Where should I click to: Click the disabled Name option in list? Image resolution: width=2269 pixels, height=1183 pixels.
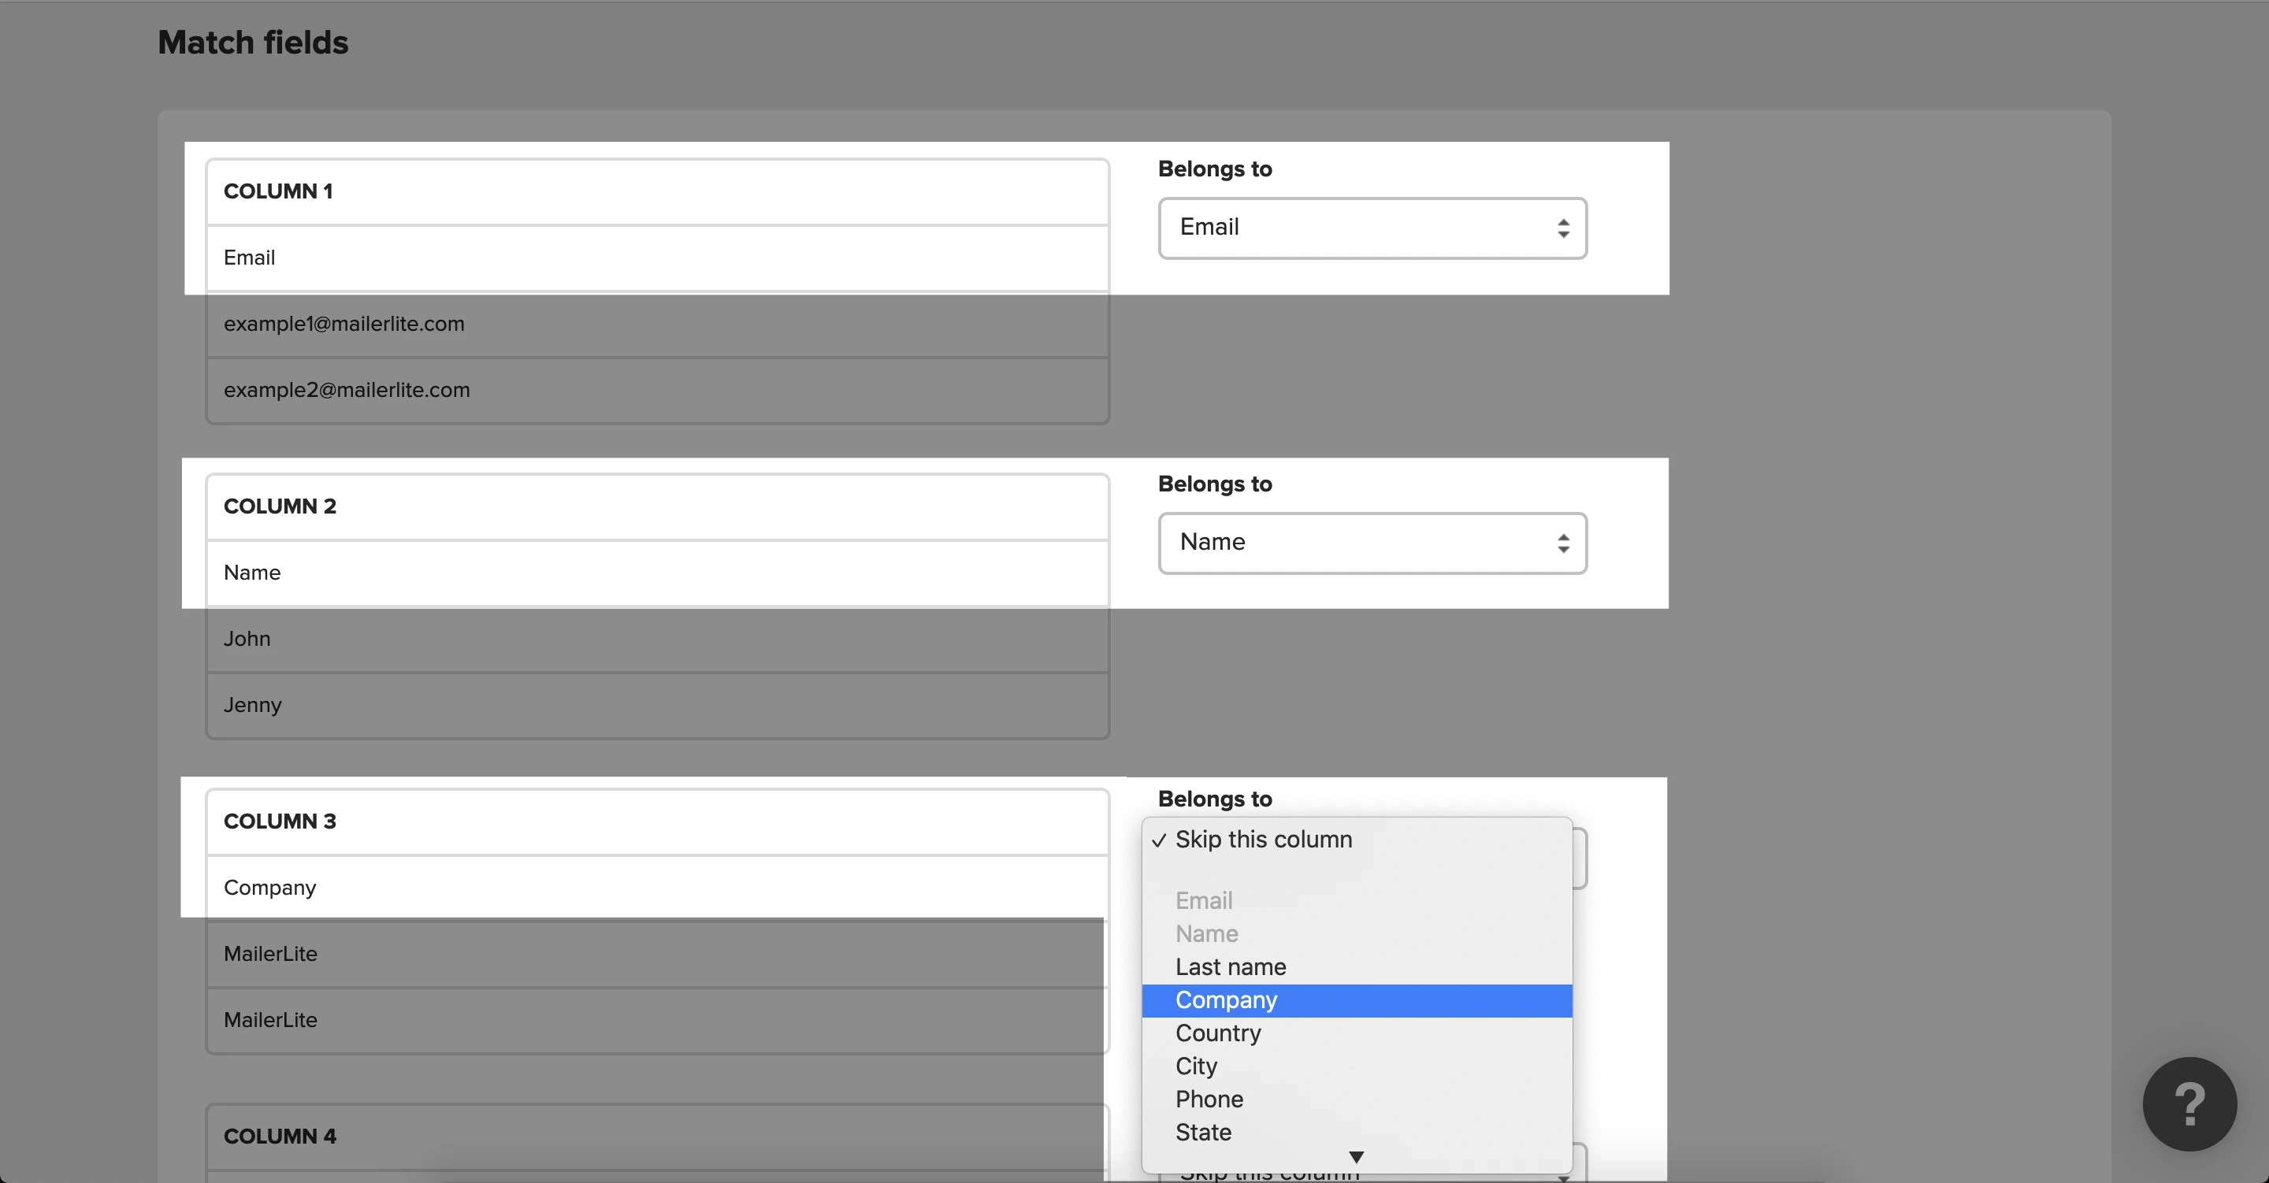tap(1206, 933)
